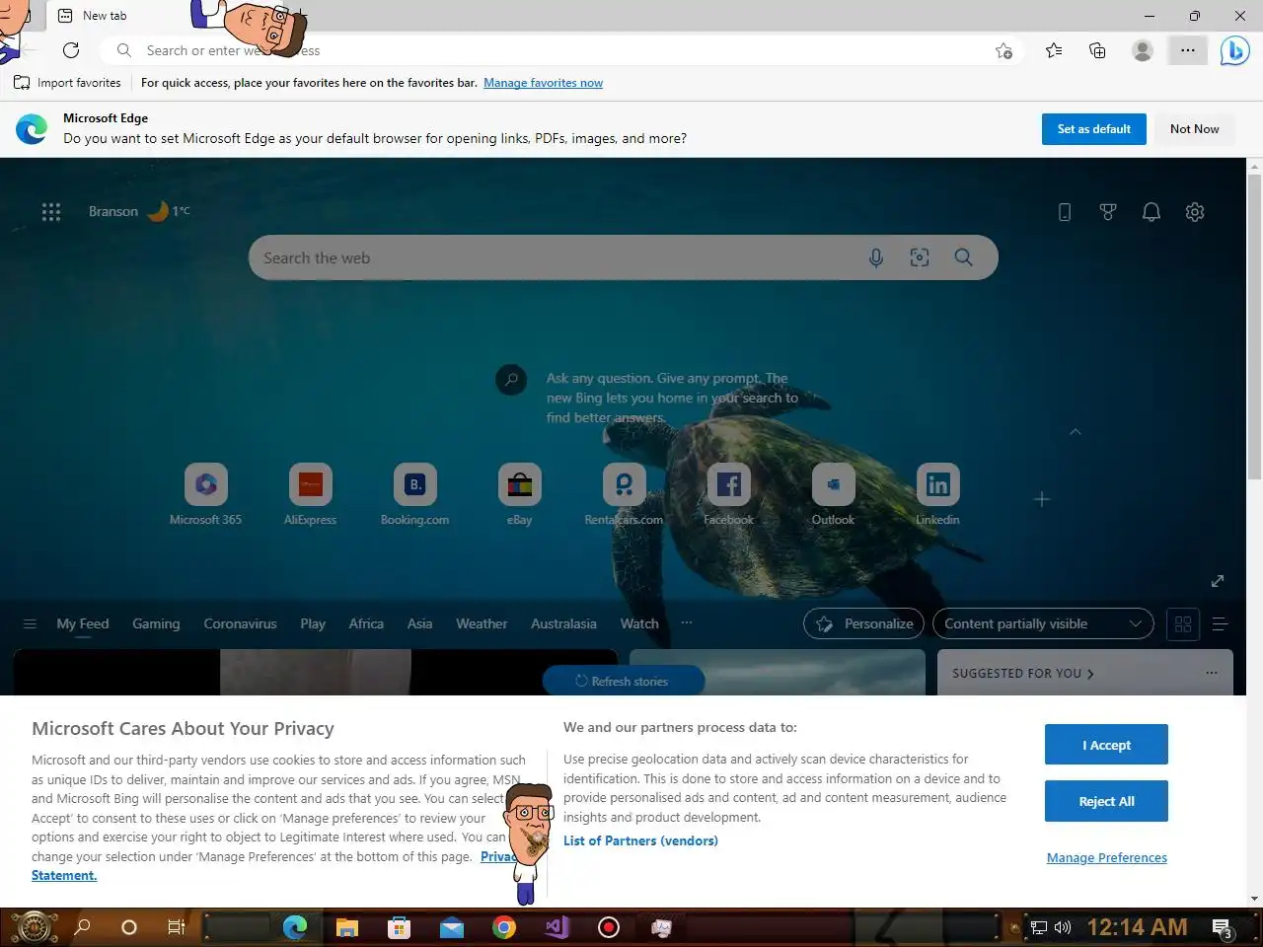Screen dimensions: 1263x947
Task: Switch to grid feed layout
Action: click(1183, 623)
